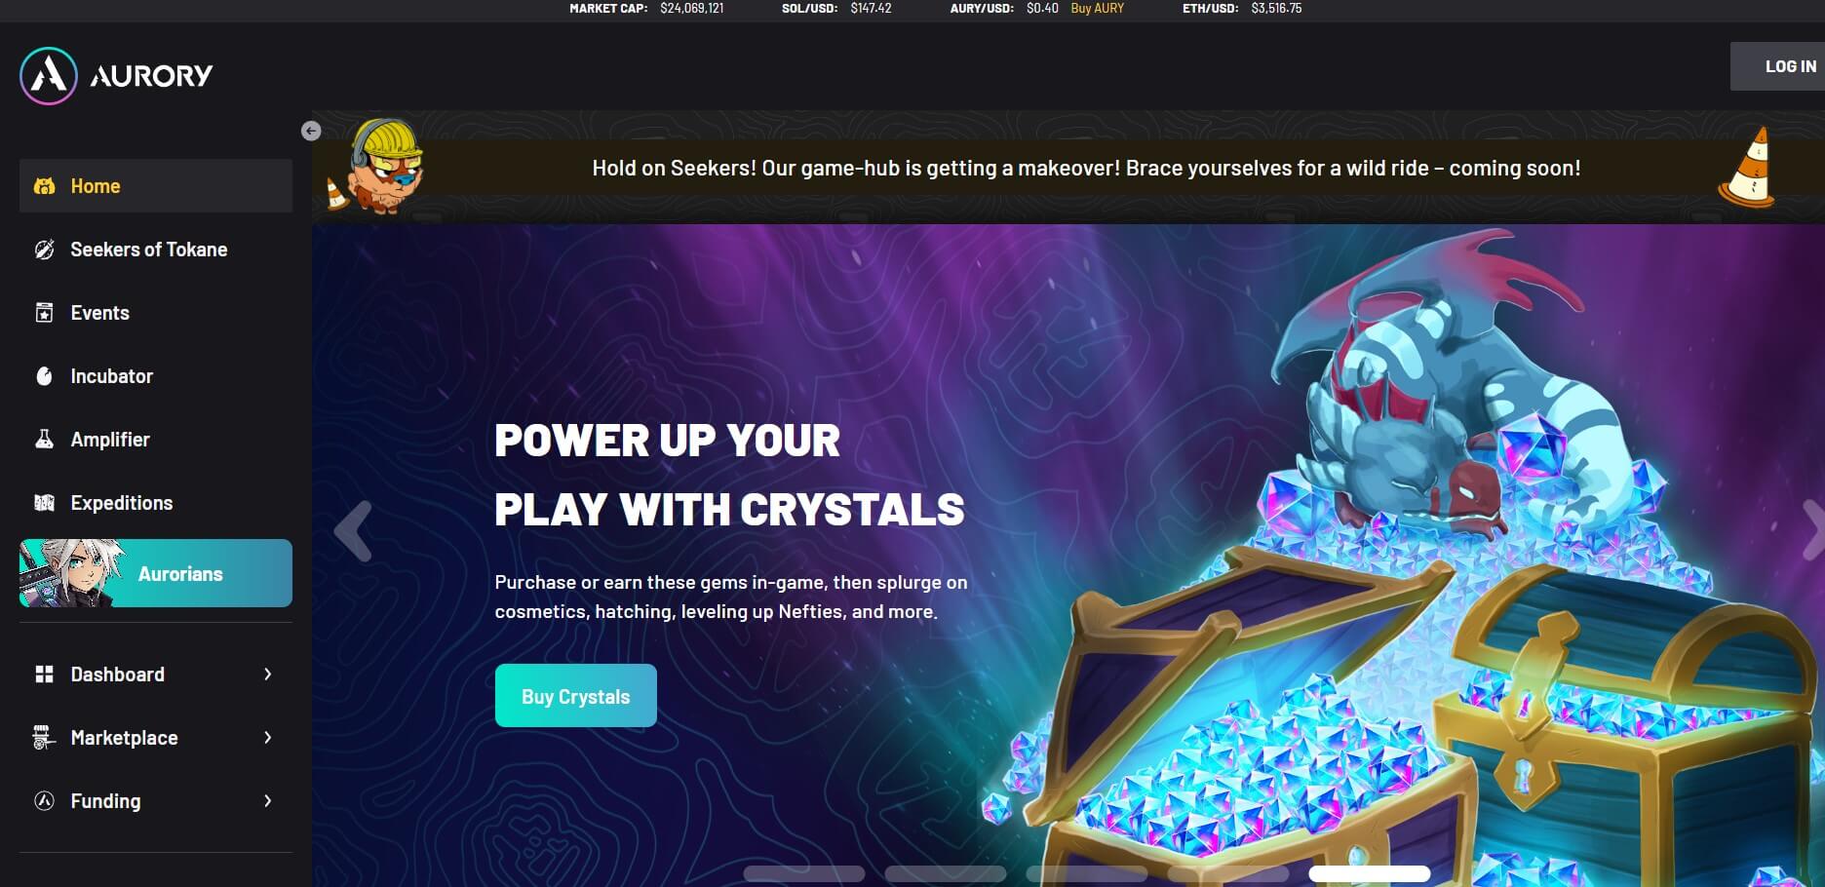This screenshot has width=1825, height=887.
Task: Show previous slide with left carousel arrow
Action: coord(353,531)
